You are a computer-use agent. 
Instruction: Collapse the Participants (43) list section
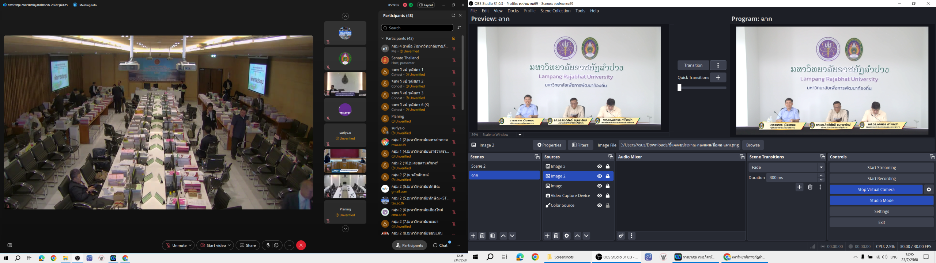[x=383, y=38]
